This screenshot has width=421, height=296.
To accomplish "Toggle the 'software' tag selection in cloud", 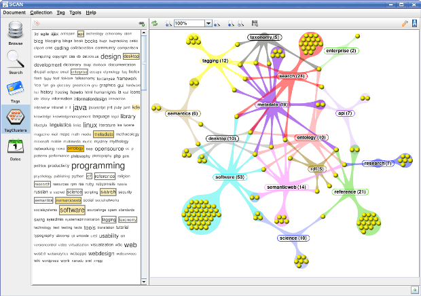I will (72, 210).
